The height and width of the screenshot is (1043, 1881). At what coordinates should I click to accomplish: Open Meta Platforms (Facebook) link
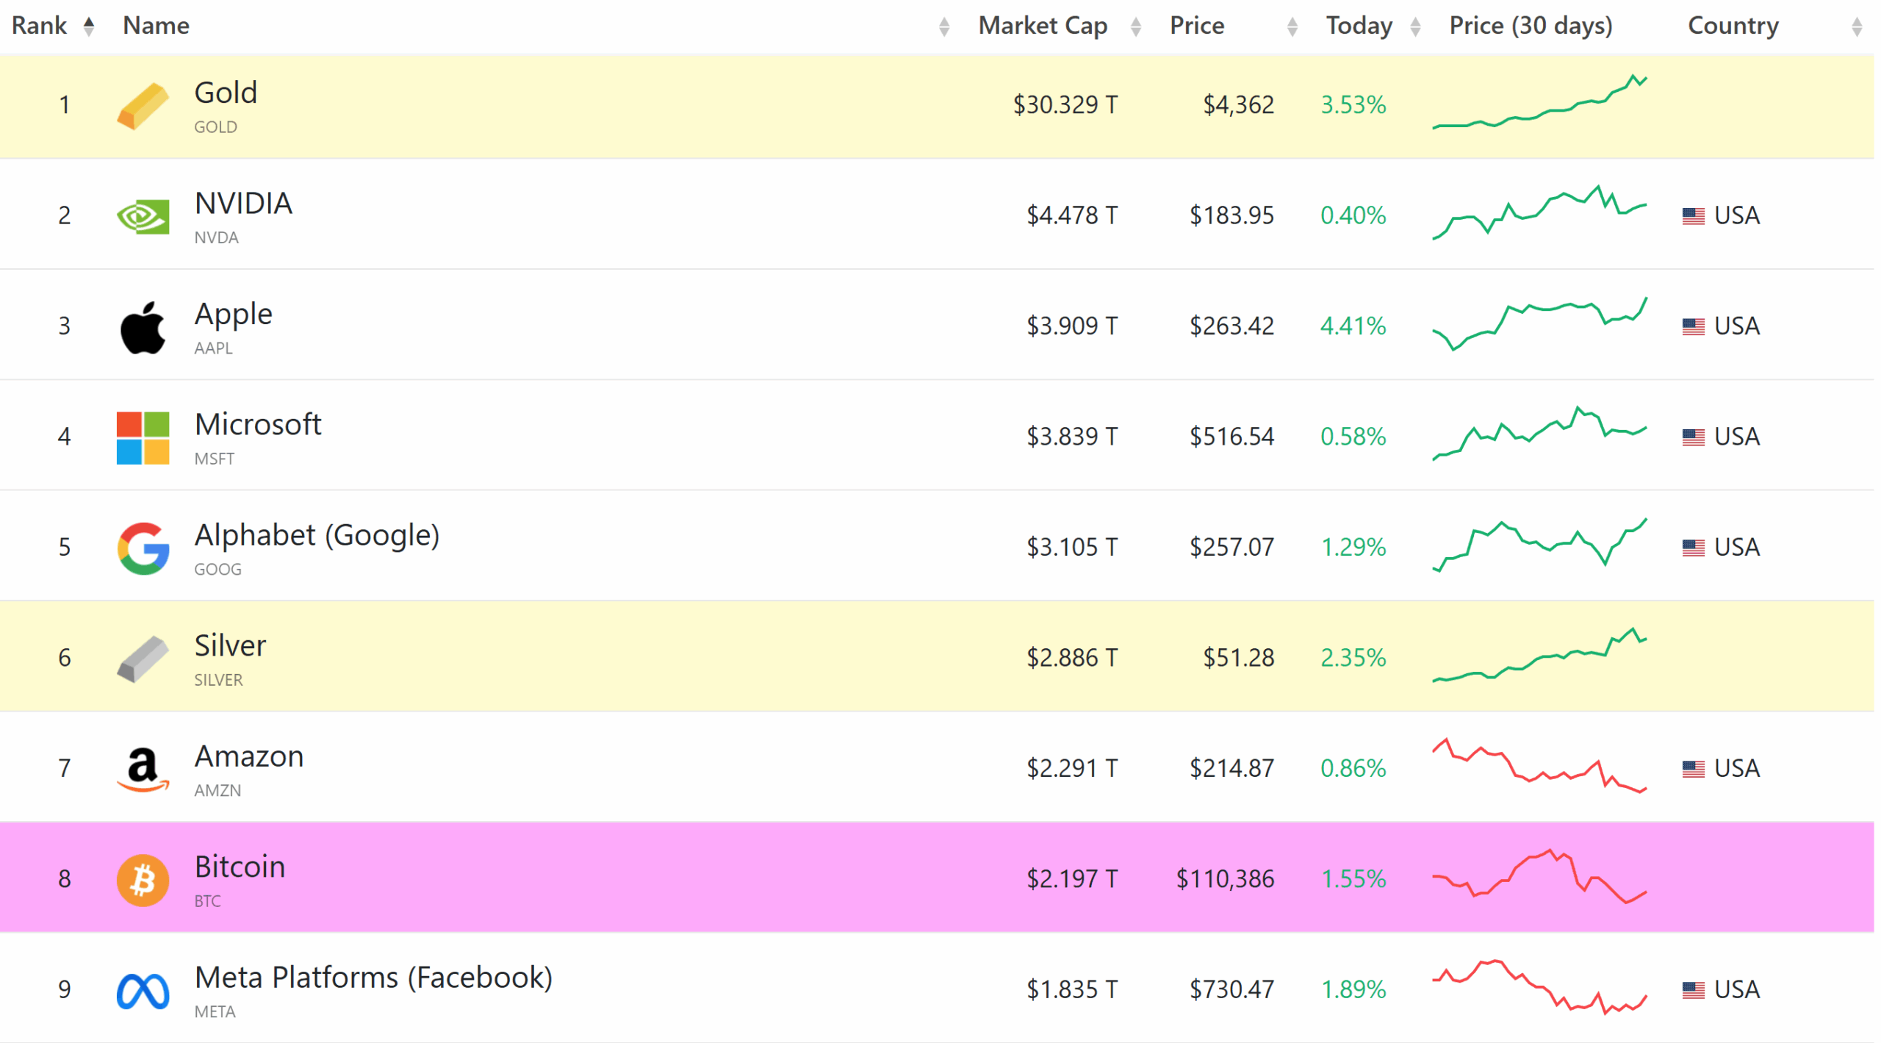373,978
